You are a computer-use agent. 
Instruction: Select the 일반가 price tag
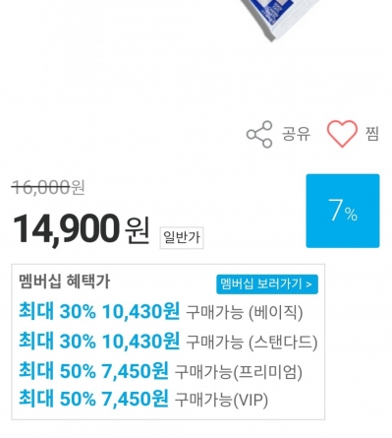point(182,237)
